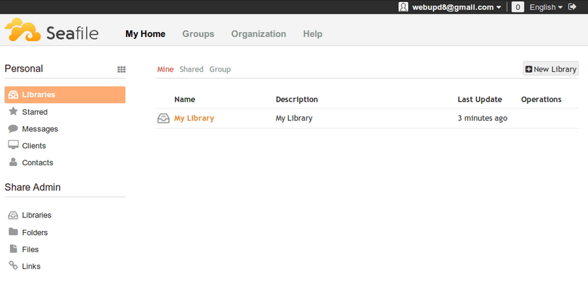The height and width of the screenshot is (285, 588).
Task: Open the Organization navigation item
Action: [x=258, y=34]
